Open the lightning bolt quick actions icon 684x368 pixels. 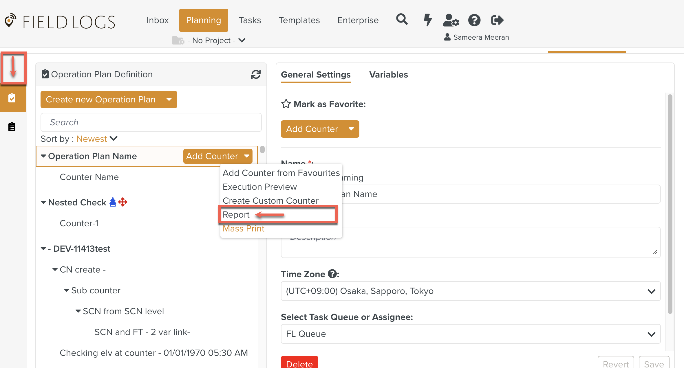(428, 20)
